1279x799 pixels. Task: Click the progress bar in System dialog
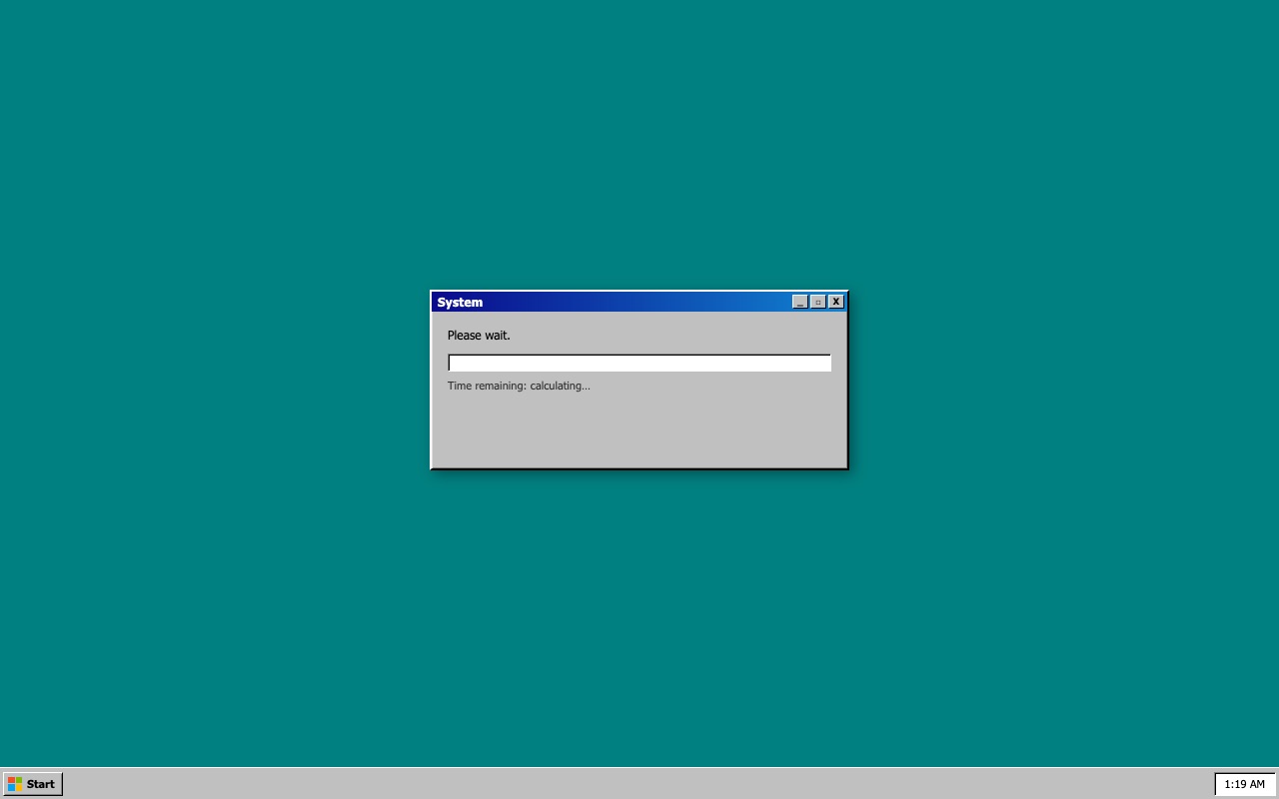tap(639, 363)
